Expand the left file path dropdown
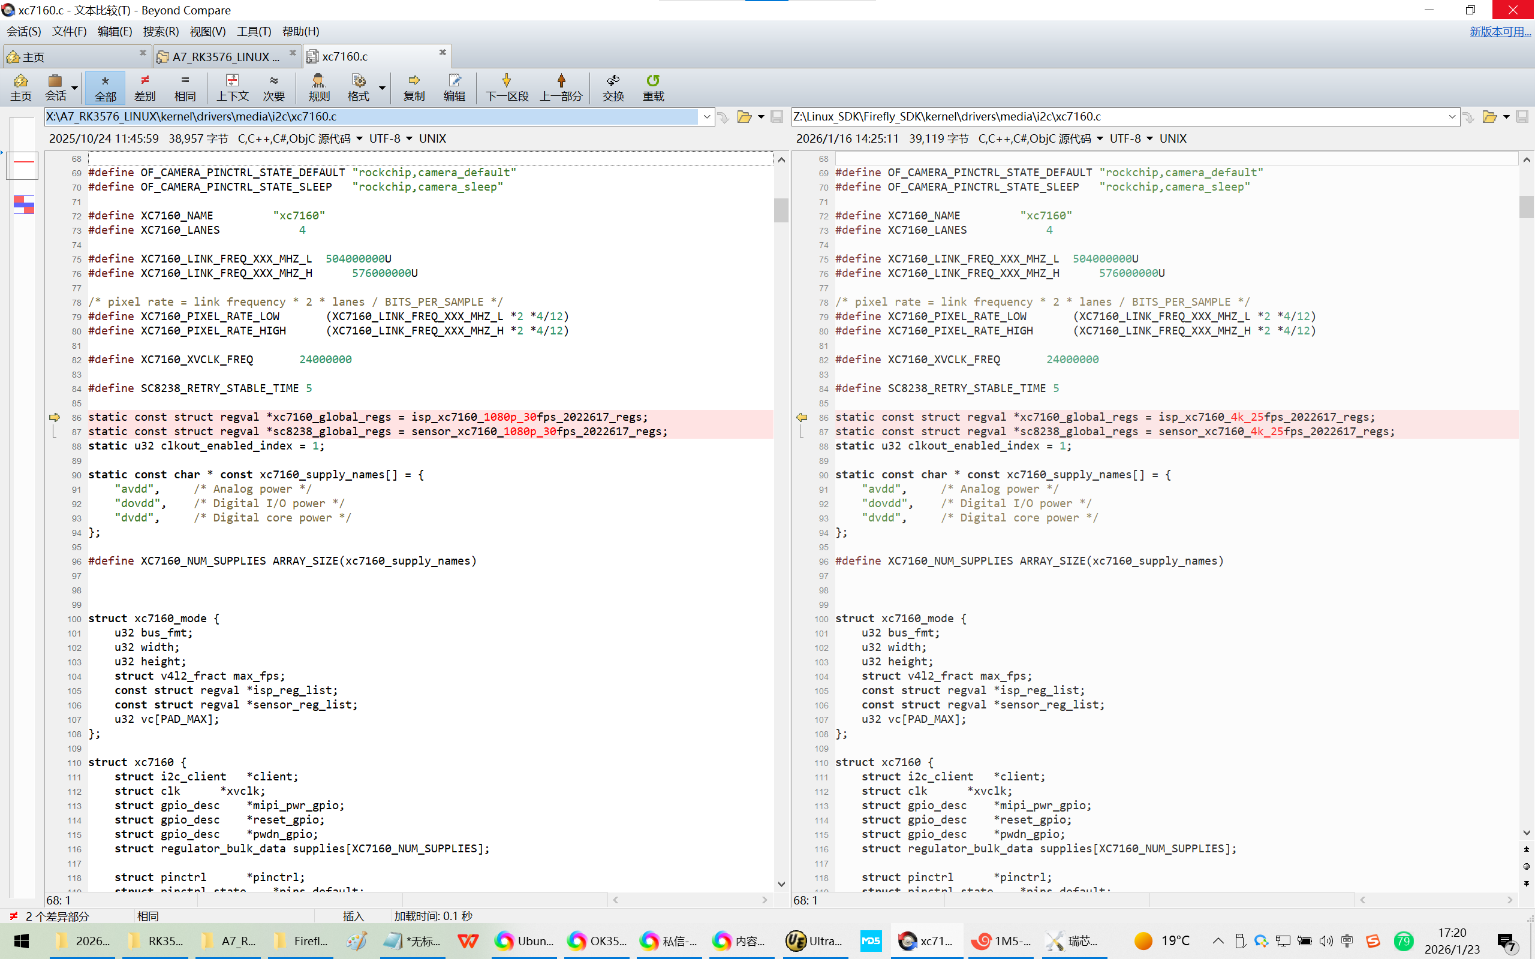This screenshot has width=1535, height=959. tap(706, 117)
